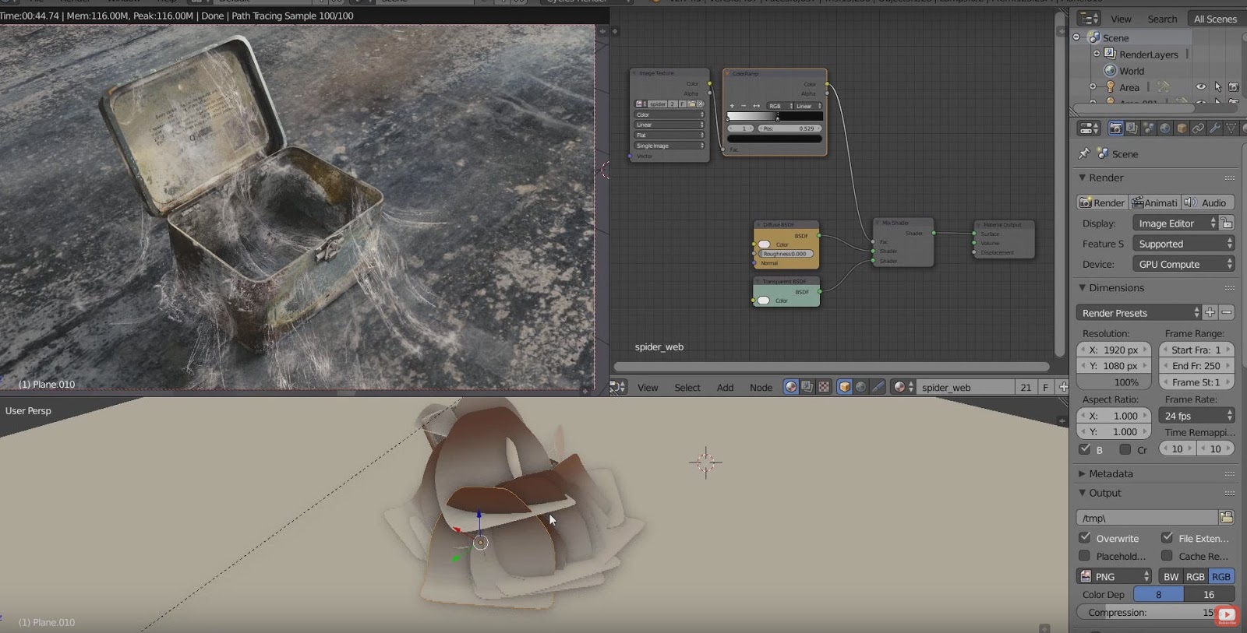
Task: Toggle the File Extensions checkbox
Action: (x=1167, y=537)
